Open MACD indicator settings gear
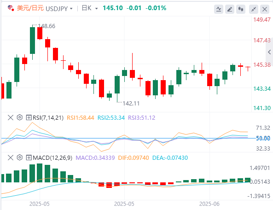This screenshot has height=210, width=273. 20,157
